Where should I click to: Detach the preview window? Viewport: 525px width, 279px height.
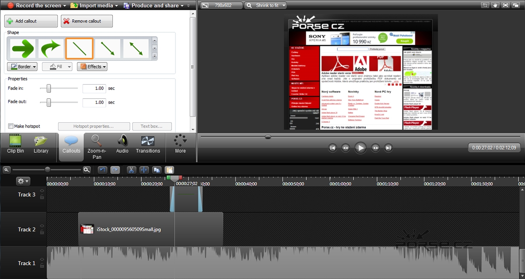[x=517, y=6]
